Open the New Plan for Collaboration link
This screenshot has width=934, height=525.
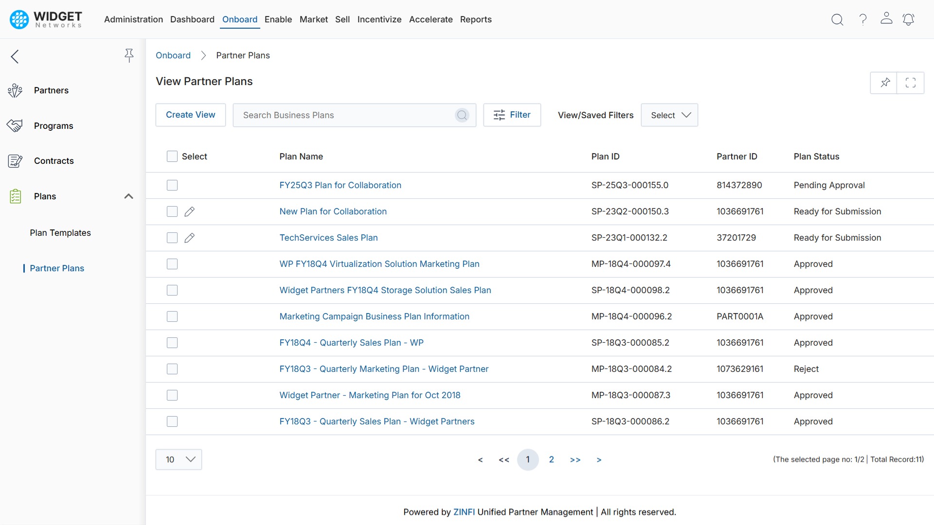click(333, 211)
